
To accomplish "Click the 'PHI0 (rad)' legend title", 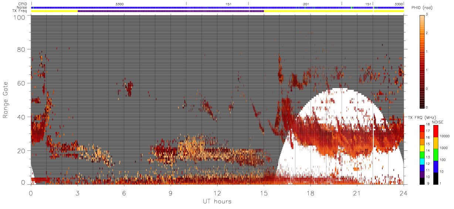I will point(421,8).
